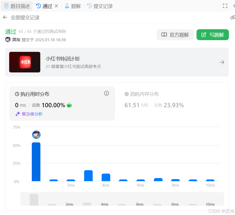Click the avatar marker above the 0ms bar
Viewport: 235px width, 215px height.
click(x=36, y=135)
